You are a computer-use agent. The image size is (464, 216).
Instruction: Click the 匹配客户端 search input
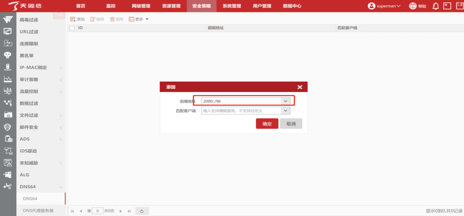(241, 111)
